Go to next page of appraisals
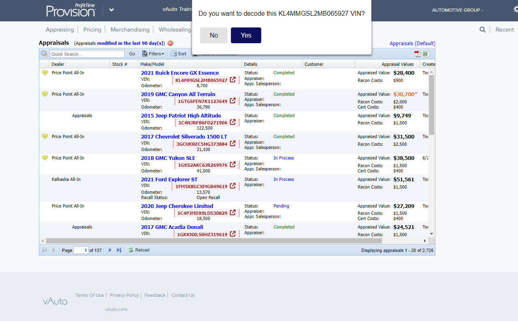Screen dimensions: 518x323 tap(110, 250)
